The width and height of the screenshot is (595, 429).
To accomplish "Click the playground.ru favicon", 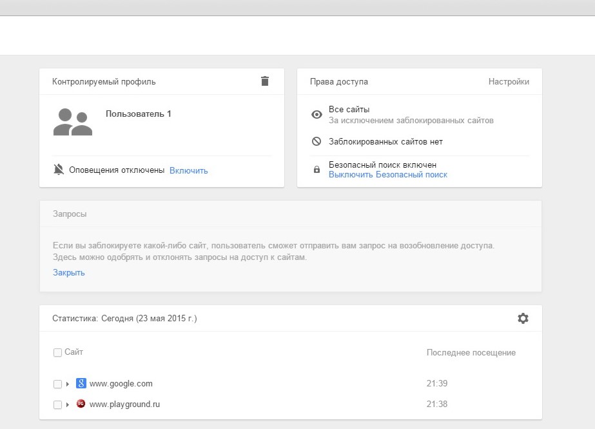I will pos(81,404).
